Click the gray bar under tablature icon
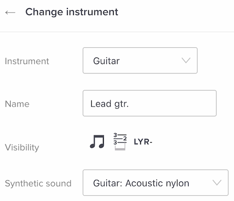 click(120, 149)
